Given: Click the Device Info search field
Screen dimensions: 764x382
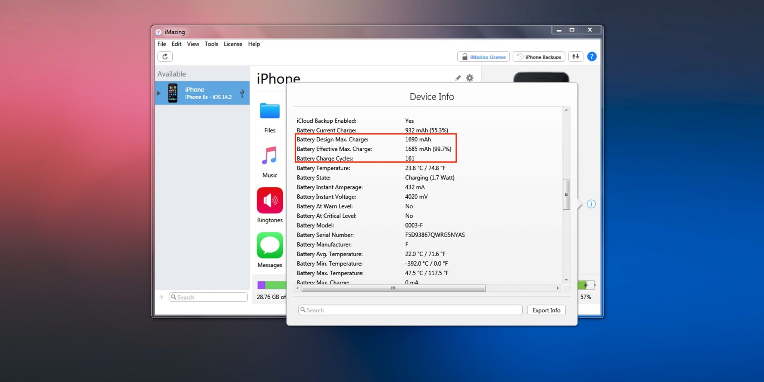Looking at the screenshot, I should coord(410,310).
